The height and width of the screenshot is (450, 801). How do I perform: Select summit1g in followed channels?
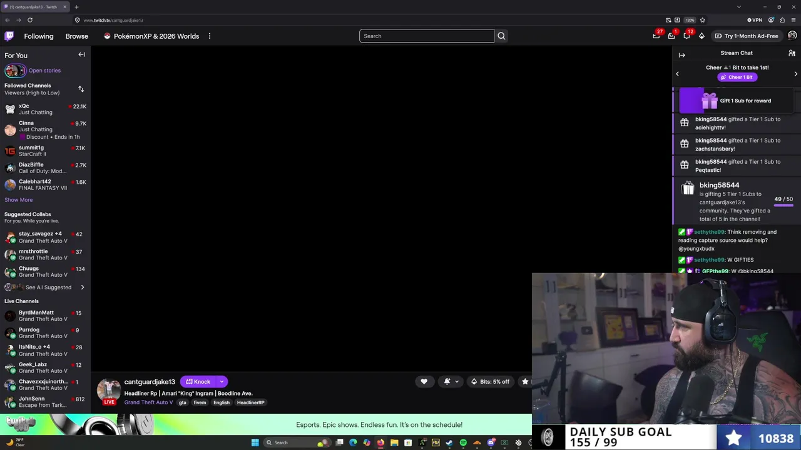(45, 151)
